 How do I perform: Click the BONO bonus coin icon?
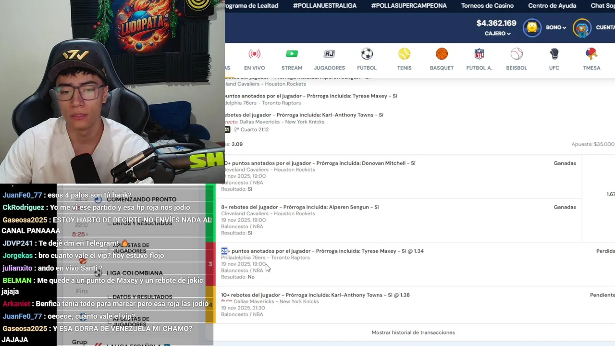[x=532, y=28]
